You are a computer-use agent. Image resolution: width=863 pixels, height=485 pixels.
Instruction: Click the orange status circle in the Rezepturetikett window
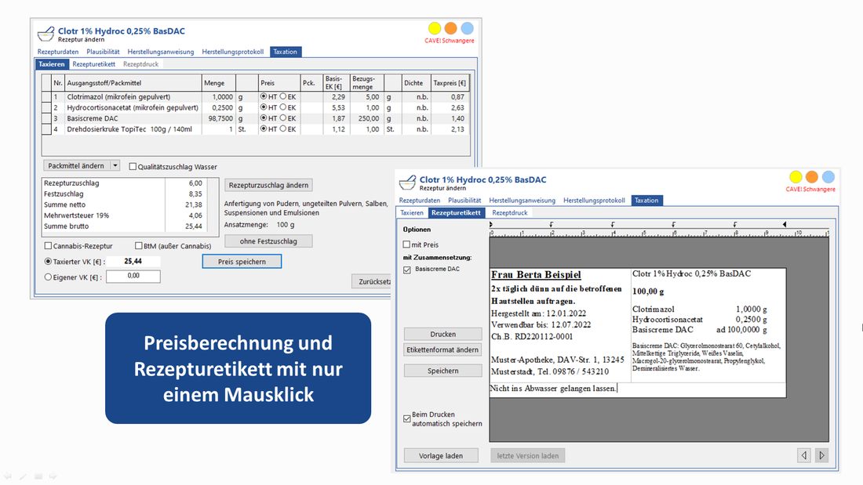pos(812,176)
